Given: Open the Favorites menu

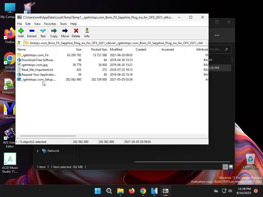Looking at the screenshot, I should (x=50, y=24).
